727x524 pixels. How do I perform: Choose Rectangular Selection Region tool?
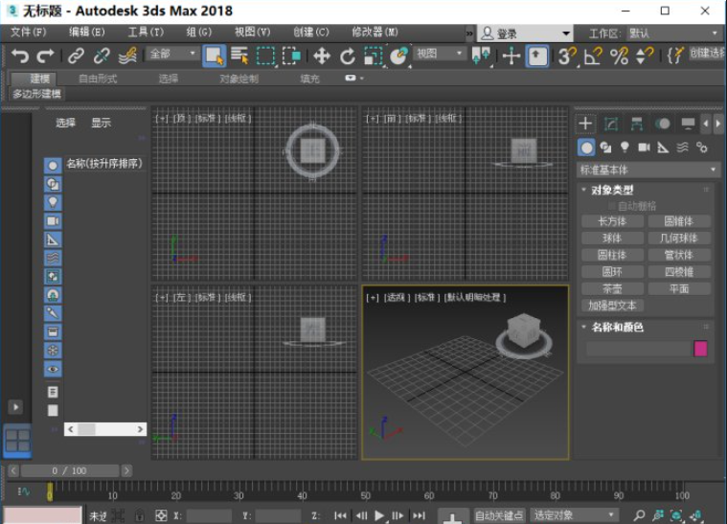click(265, 57)
